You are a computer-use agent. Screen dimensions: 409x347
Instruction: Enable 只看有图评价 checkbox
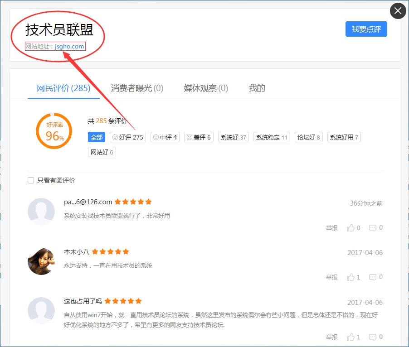point(31,180)
